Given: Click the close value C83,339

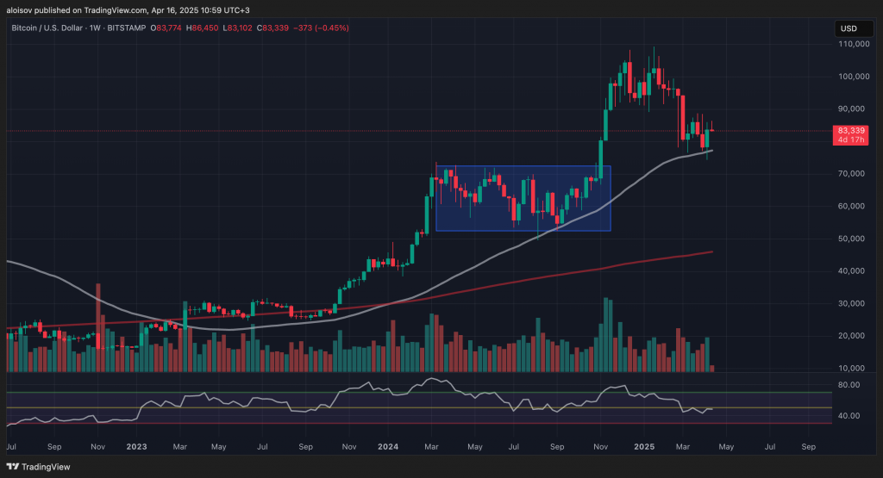Looking at the screenshot, I should point(272,28).
